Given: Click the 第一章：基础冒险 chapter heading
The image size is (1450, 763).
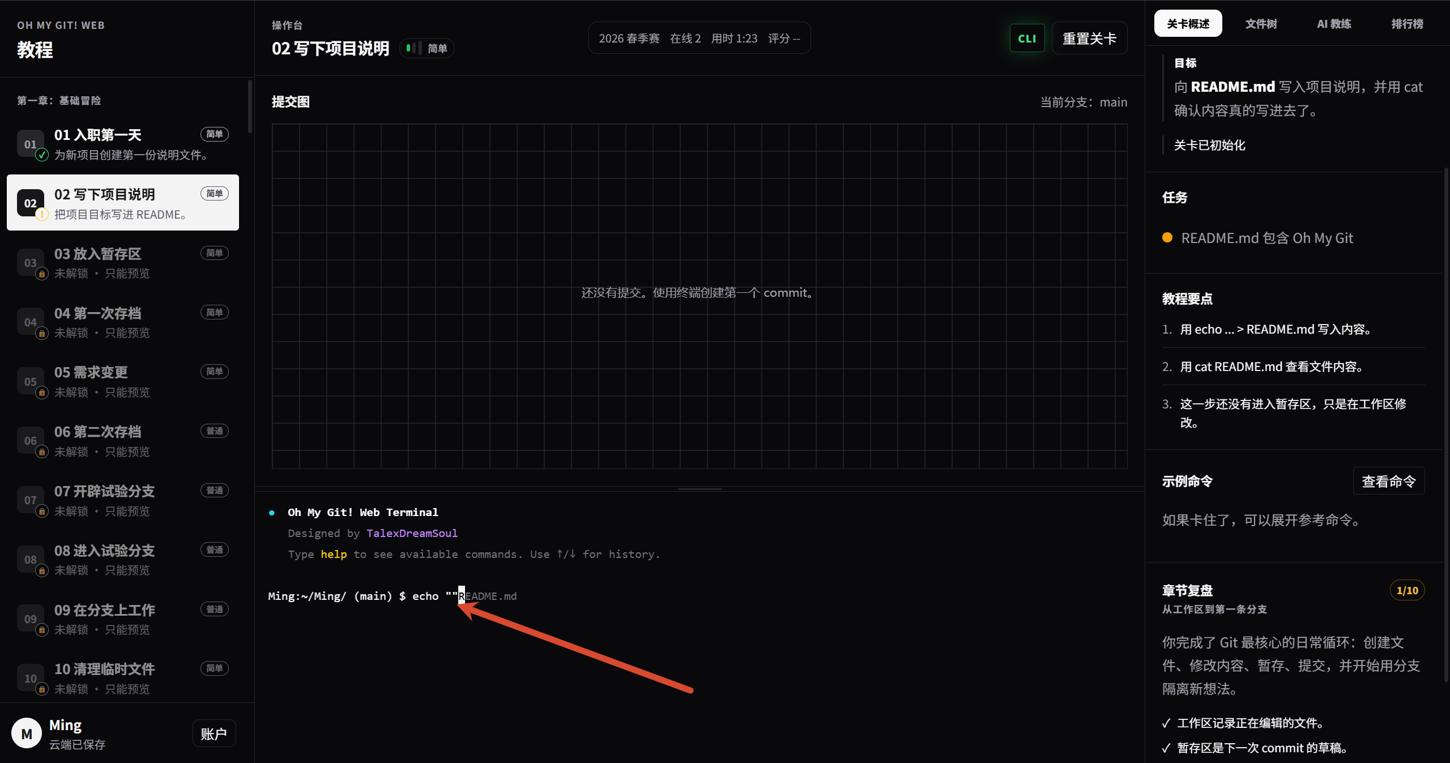Looking at the screenshot, I should 59,101.
